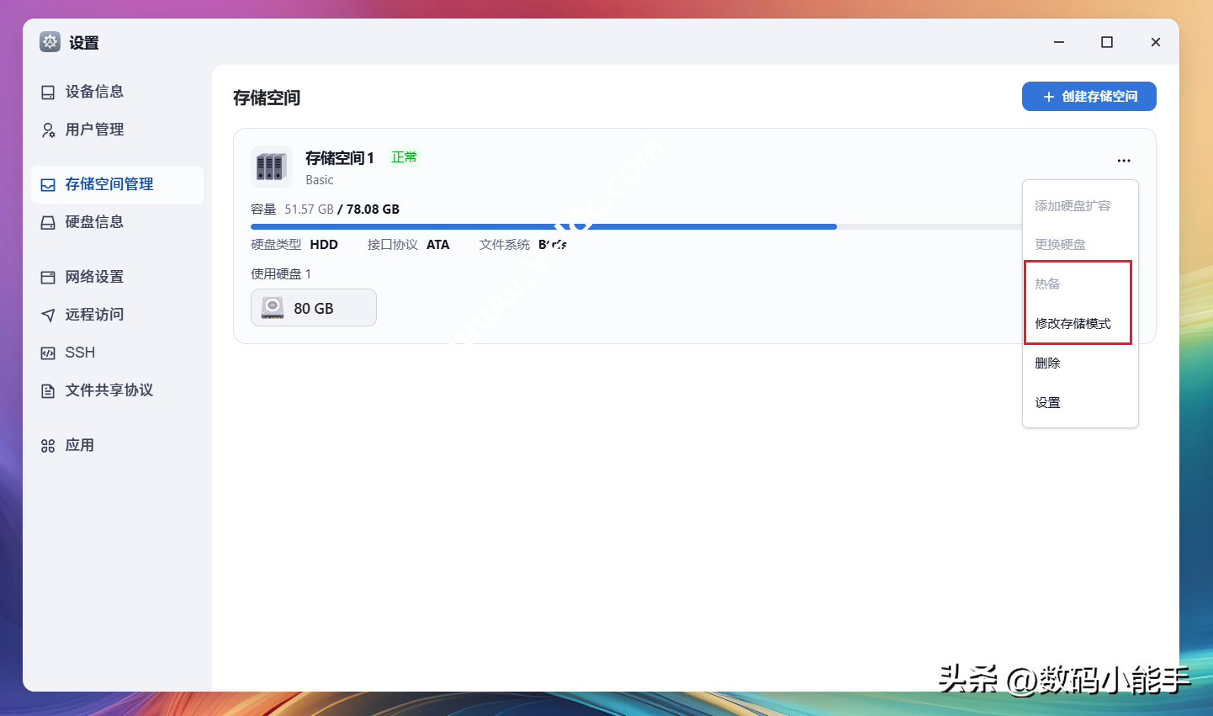Image resolution: width=1213 pixels, height=716 pixels.
Task: Open 网络设置 section
Action: pyautogui.click(x=117, y=277)
